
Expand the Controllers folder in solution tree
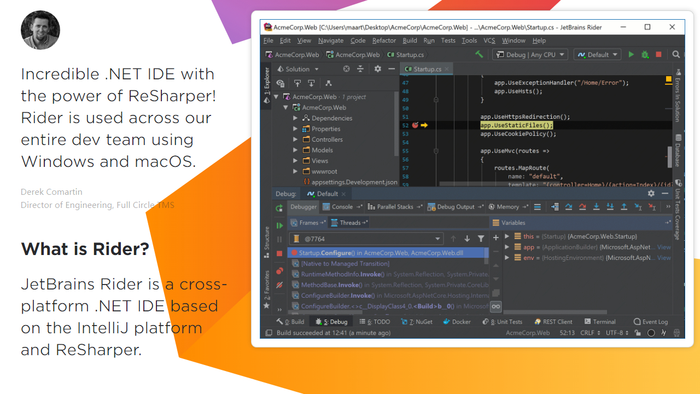295,140
